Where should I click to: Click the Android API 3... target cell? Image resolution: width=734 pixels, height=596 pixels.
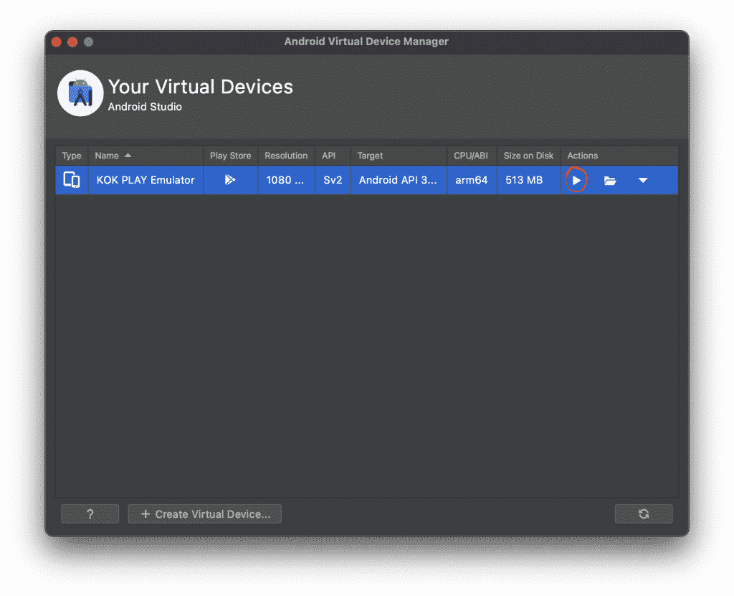click(399, 180)
